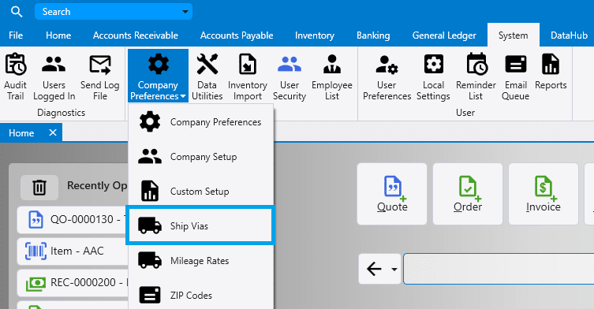
Task: Close the Home document tab
Action: pyautogui.click(x=53, y=132)
